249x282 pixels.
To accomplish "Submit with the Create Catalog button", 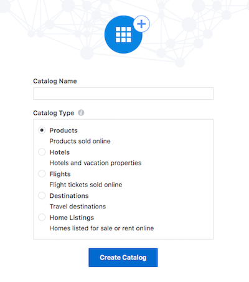I will [123, 258].
